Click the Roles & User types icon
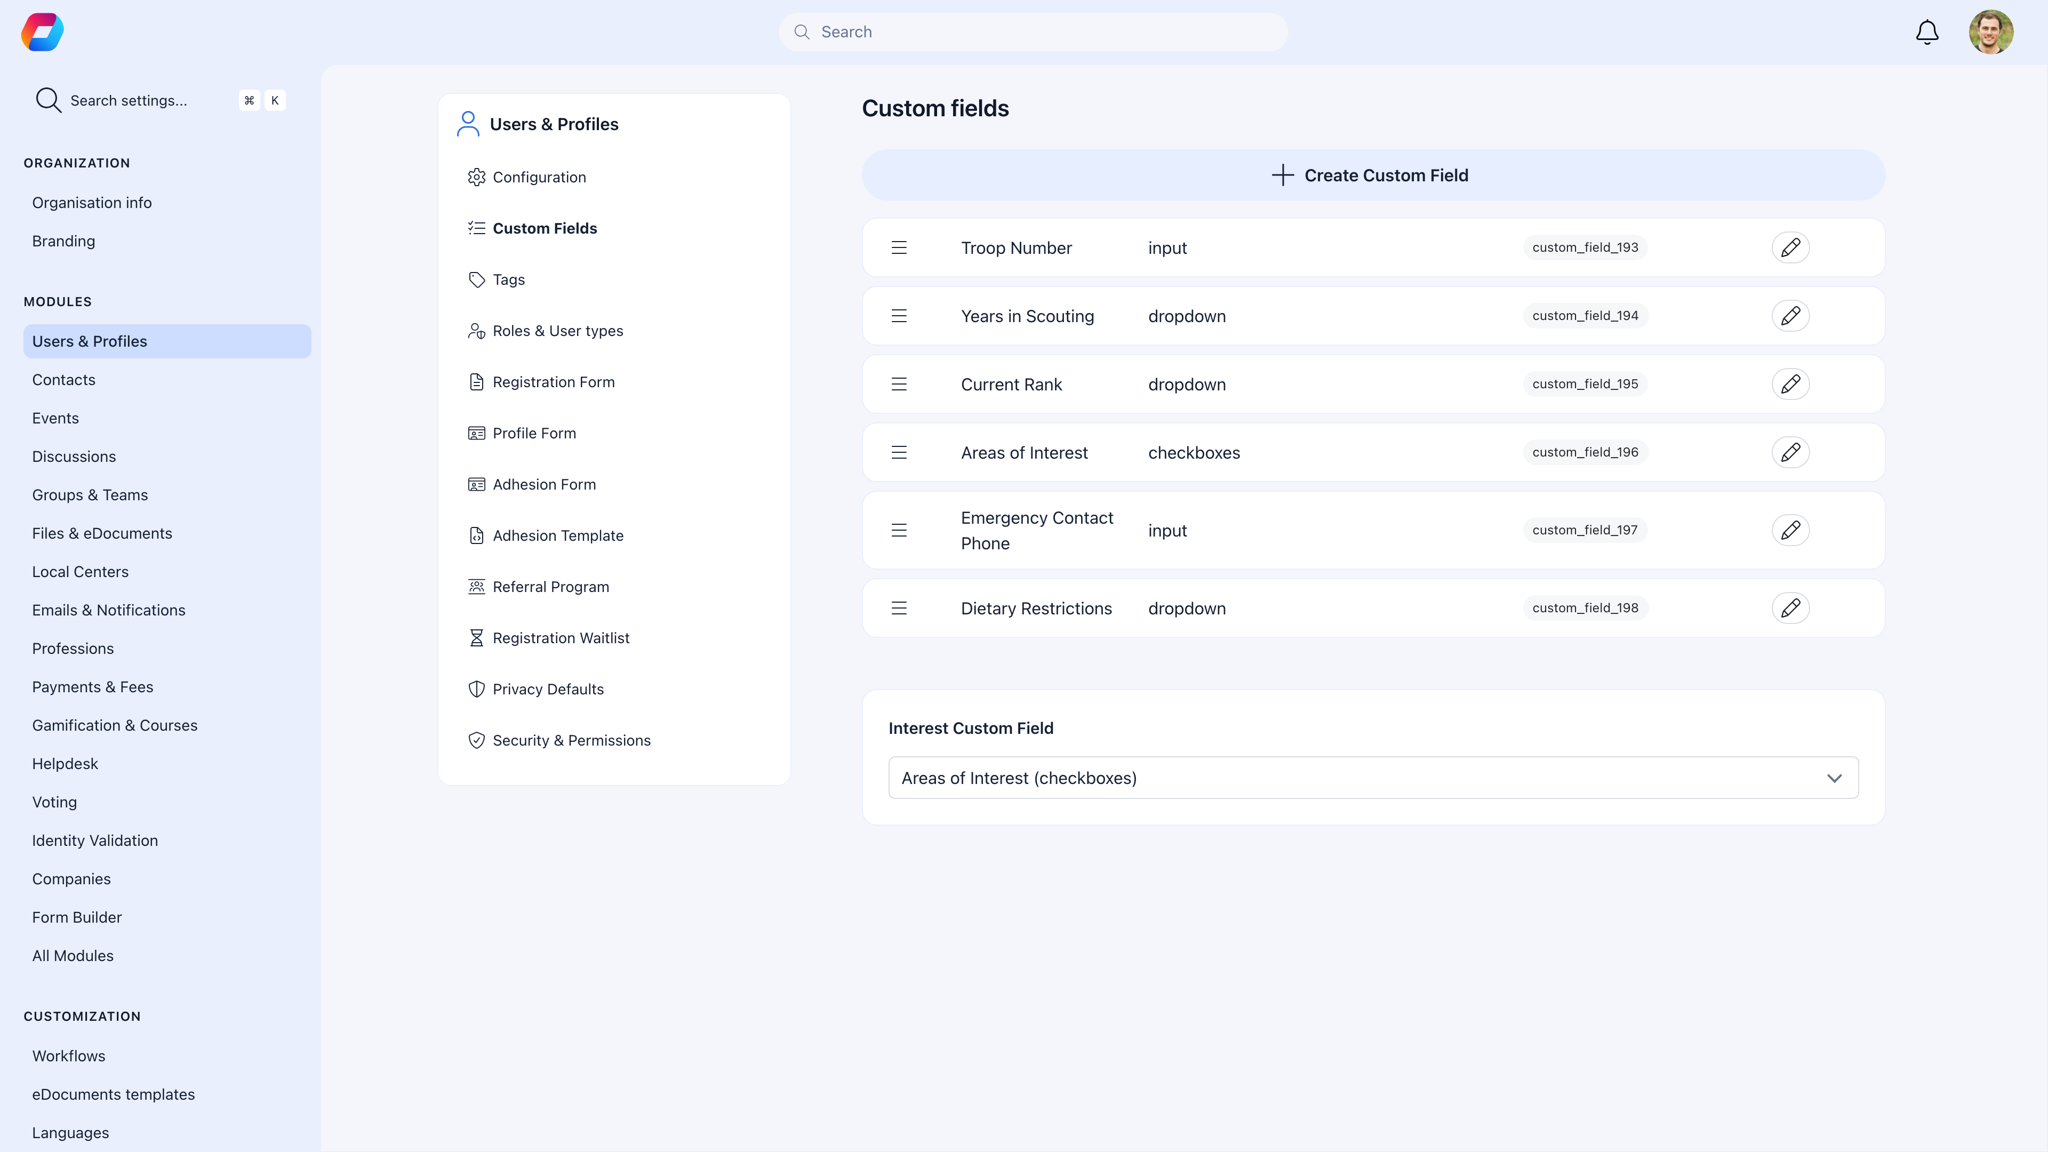The image size is (2048, 1152). (x=477, y=331)
